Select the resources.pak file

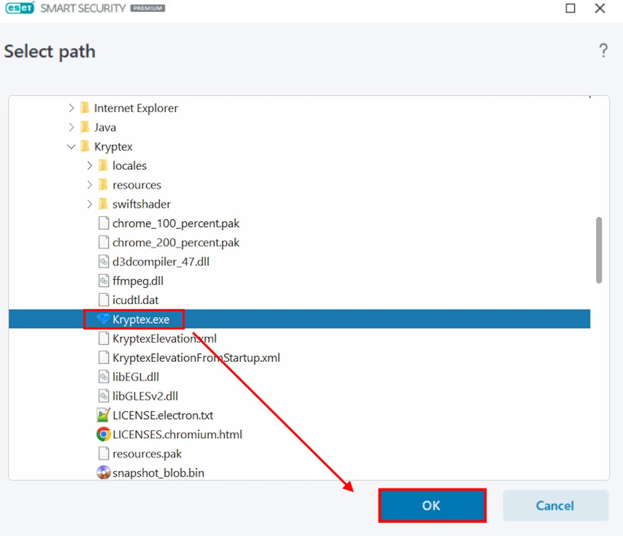tap(147, 454)
